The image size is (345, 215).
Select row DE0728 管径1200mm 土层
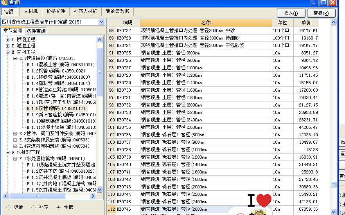pos(213,75)
